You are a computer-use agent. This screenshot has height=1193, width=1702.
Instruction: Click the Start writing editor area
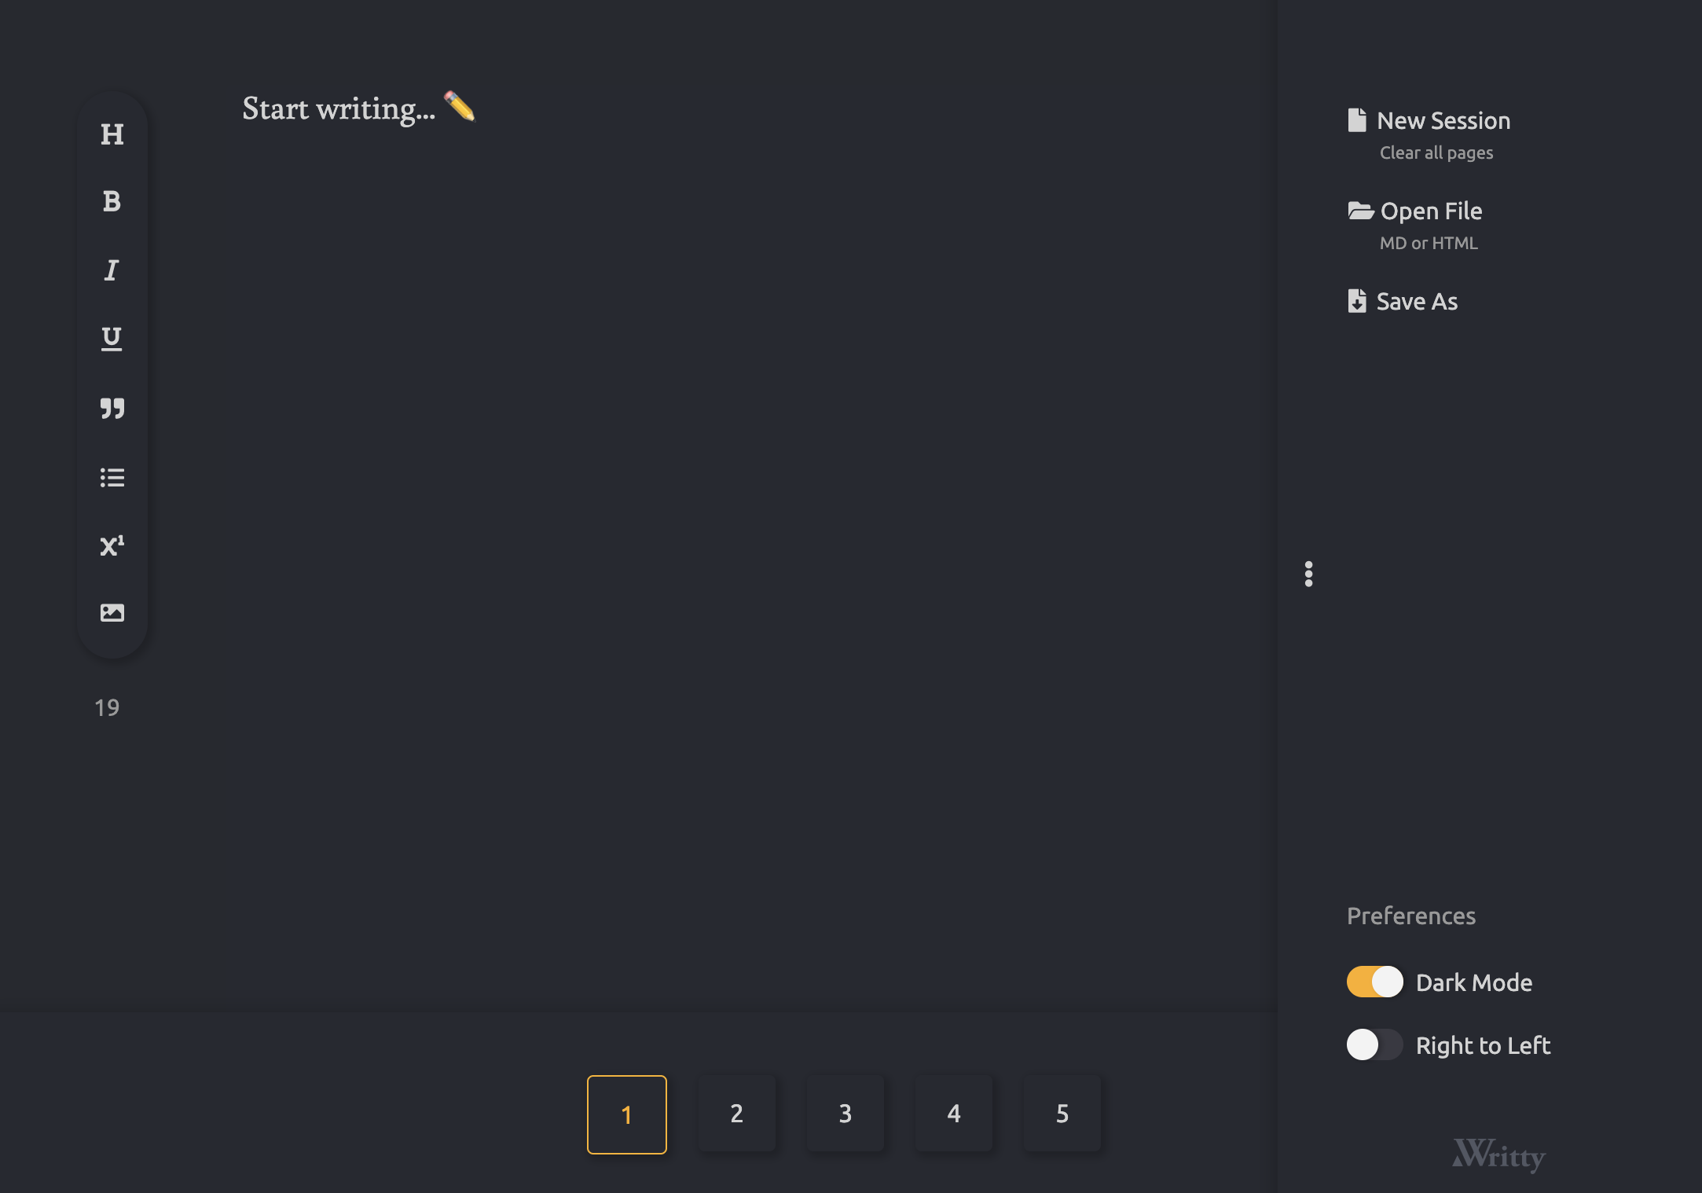coord(358,108)
